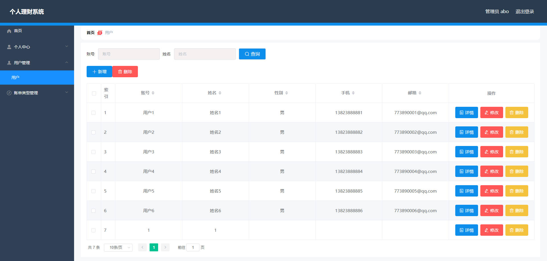Check the row for 用户3
This screenshot has height=261, width=547.
pyautogui.click(x=93, y=152)
